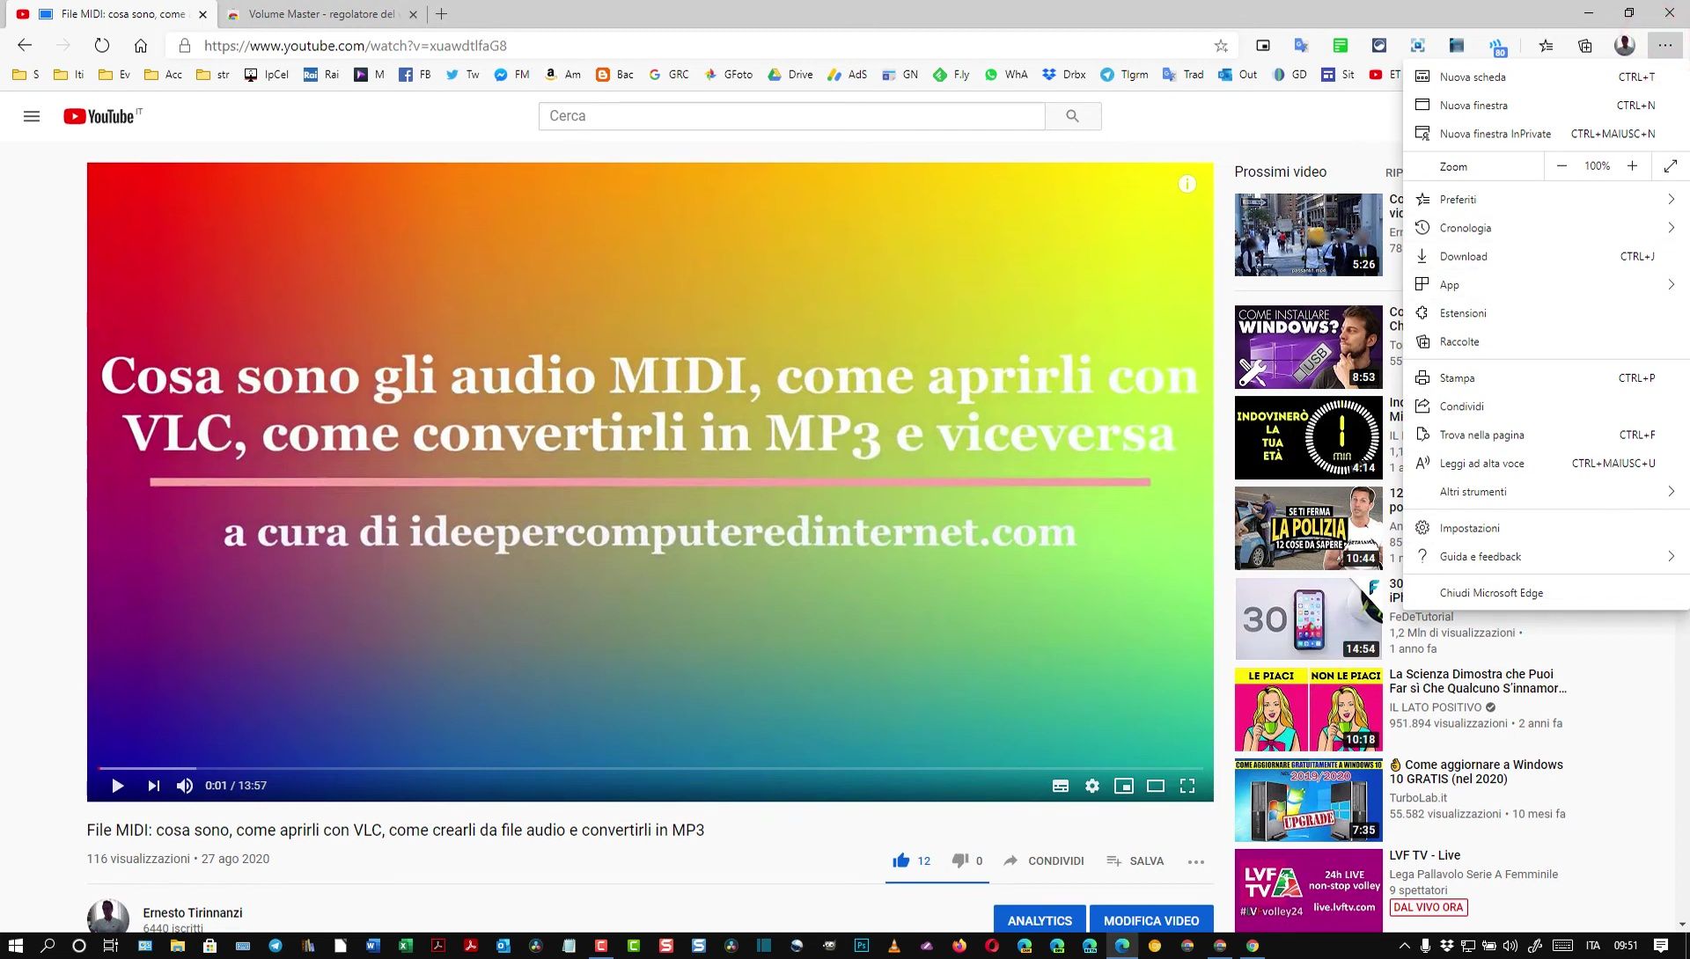Focus the Cerca search field
This screenshot has width=1690, height=959.
tap(792, 116)
